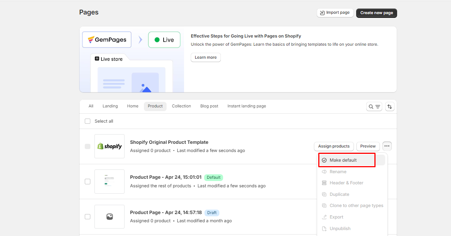Screen dimensions: 451x236
Task: Click the Shopify logo on the original template row
Action: click(x=109, y=146)
